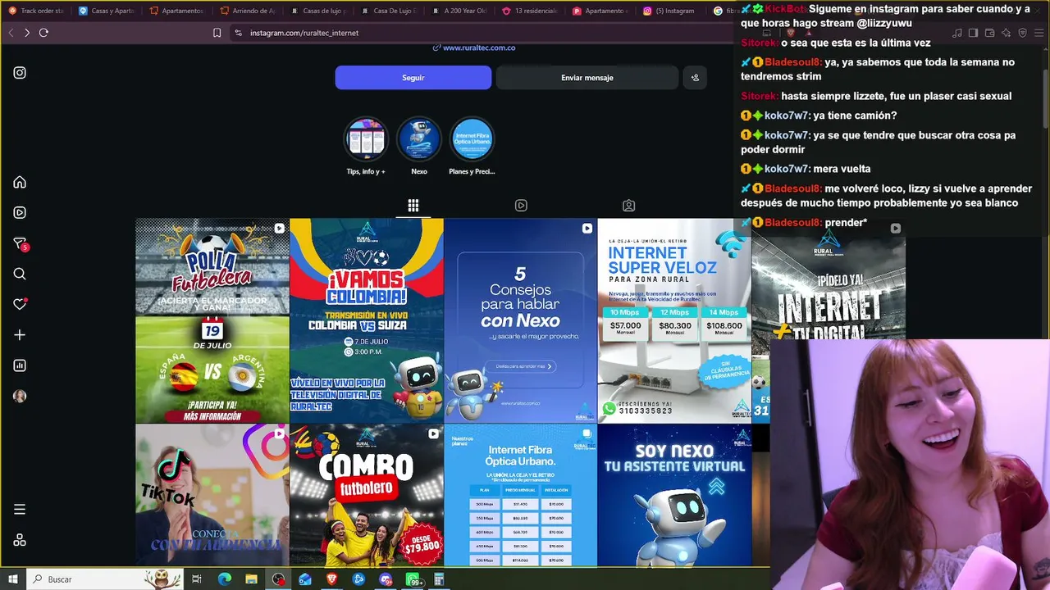Click the Instagram logo in the sidebar
The image size is (1050, 590).
click(x=20, y=72)
